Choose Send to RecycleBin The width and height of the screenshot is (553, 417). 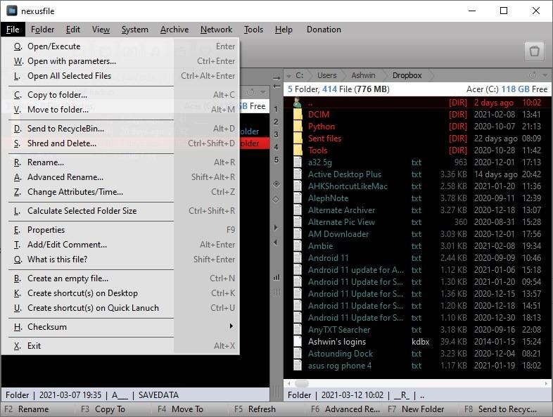coord(120,129)
